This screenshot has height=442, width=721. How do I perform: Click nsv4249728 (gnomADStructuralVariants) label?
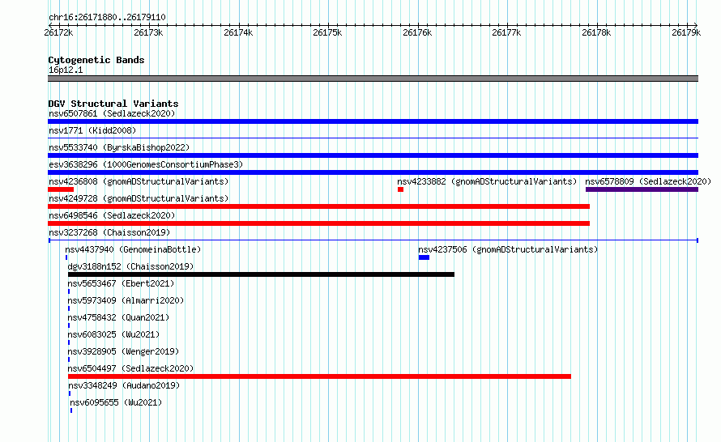pyautogui.click(x=139, y=198)
